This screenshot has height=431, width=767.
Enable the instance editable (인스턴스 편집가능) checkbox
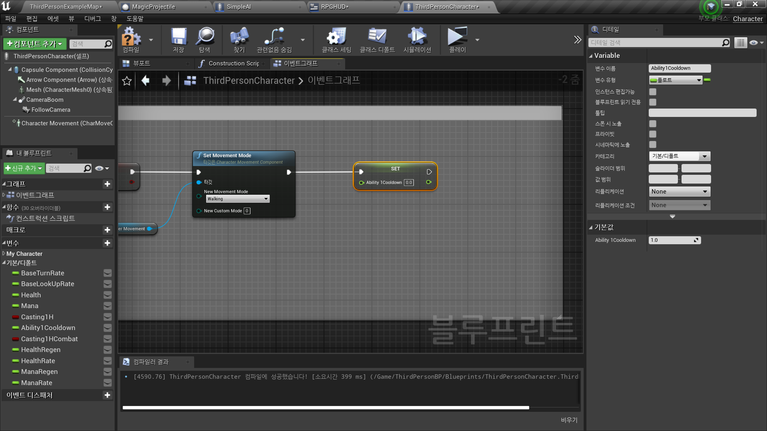[x=653, y=92]
